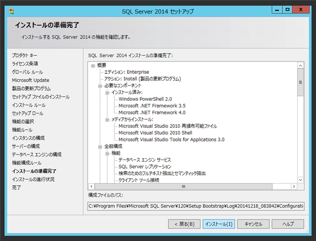Viewport: 316px width, 241px height.
Task: Select the グローバル ルール step
Action: pos(27,72)
